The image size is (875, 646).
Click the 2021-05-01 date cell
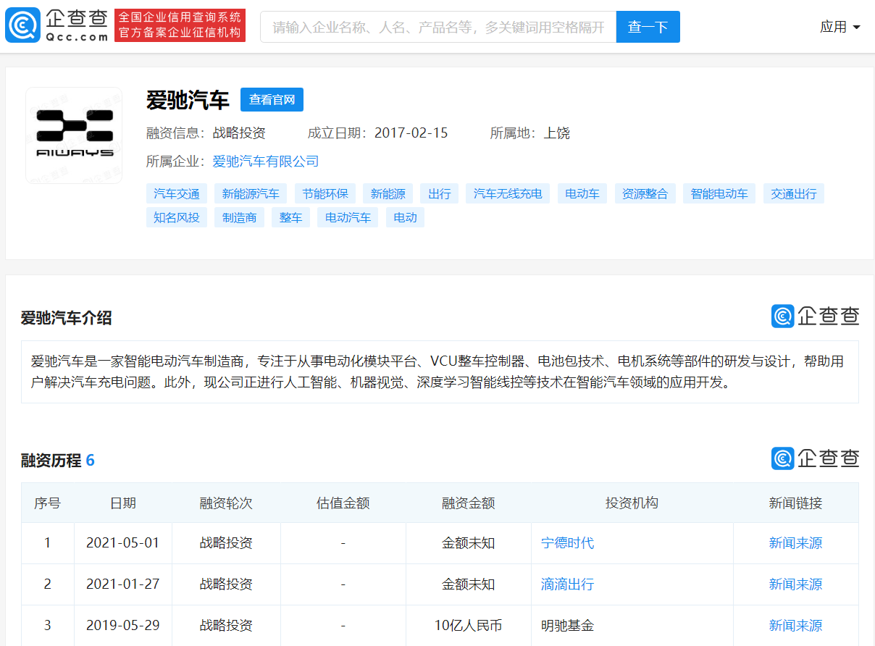123,543
